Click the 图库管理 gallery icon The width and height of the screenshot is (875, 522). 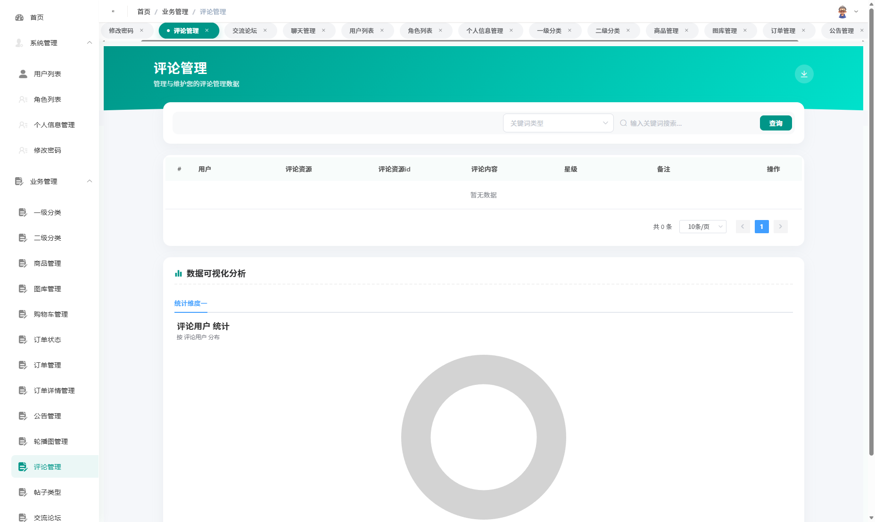tap(22, 288)
